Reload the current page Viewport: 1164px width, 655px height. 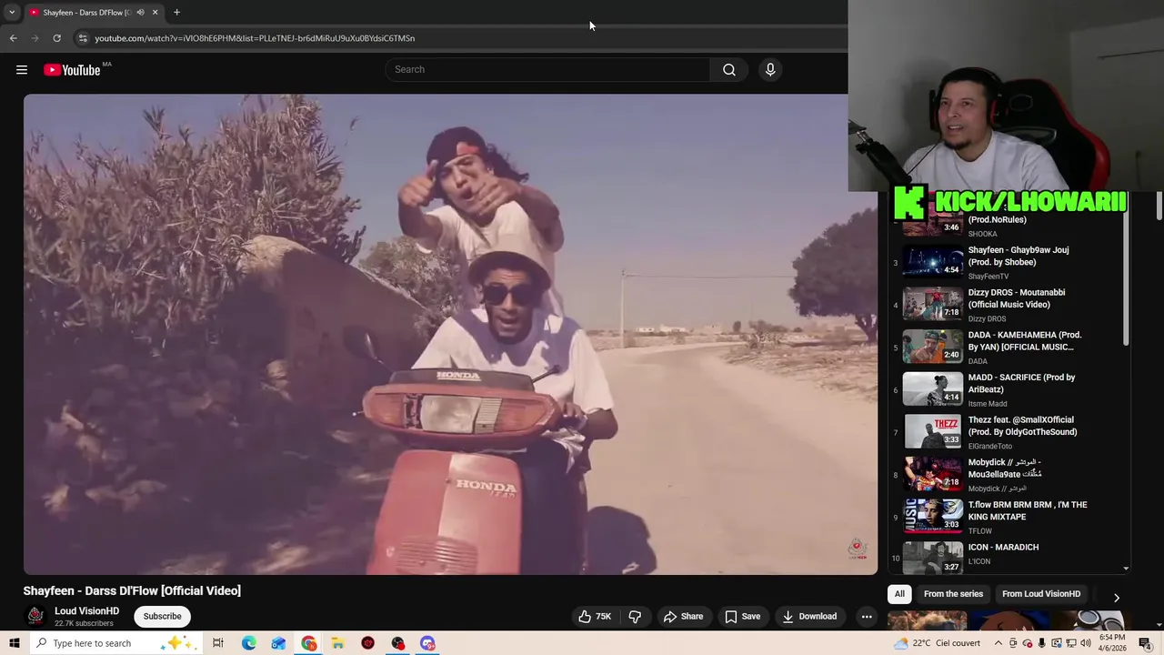(x=56, y=38)
